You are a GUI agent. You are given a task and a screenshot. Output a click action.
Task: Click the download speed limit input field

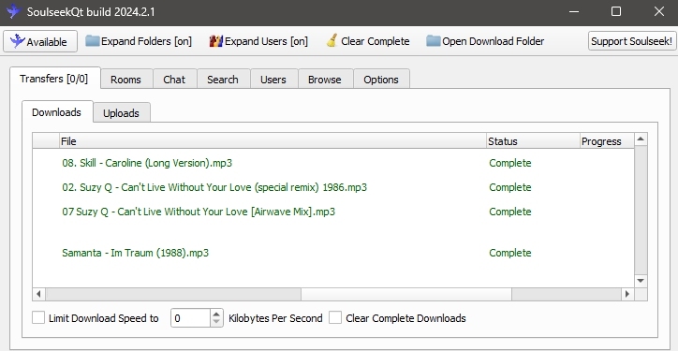(191, 318)
